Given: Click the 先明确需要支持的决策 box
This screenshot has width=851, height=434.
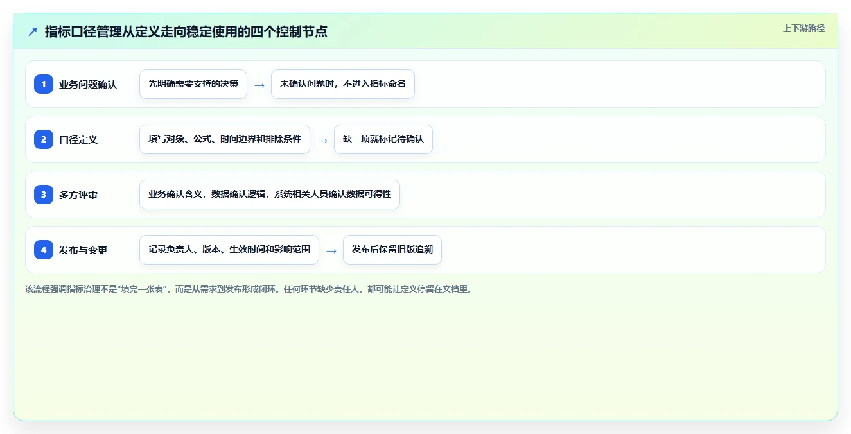Looking at the screenshot, I should point(193,84).
